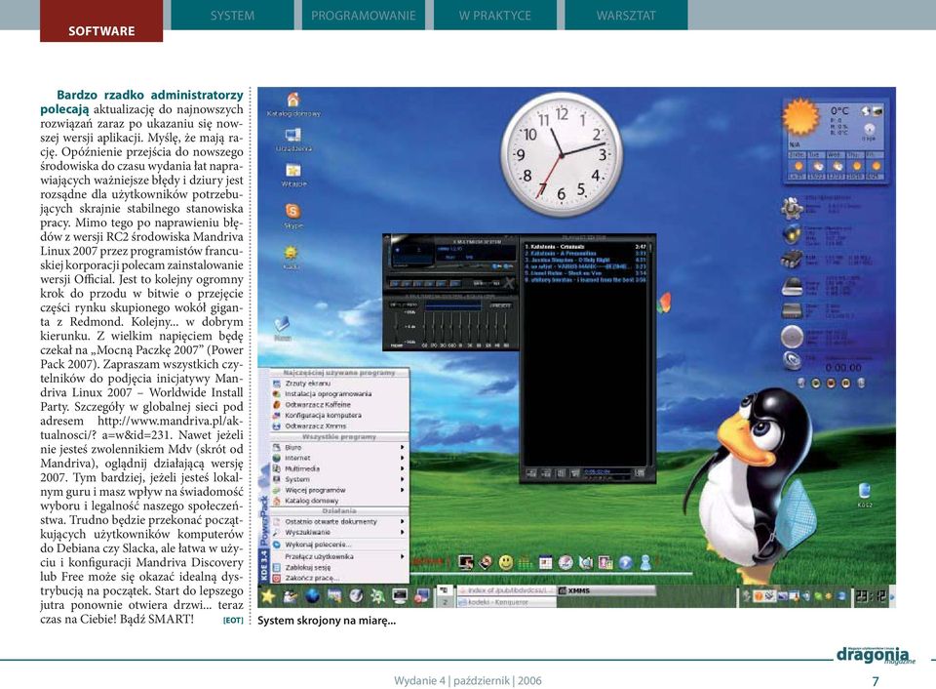
Task: Click the computer screen icon in the dock
Action: (x=466, y=562)
